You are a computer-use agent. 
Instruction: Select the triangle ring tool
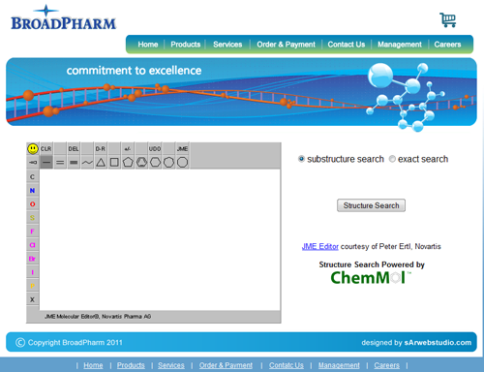click(101, 162)
